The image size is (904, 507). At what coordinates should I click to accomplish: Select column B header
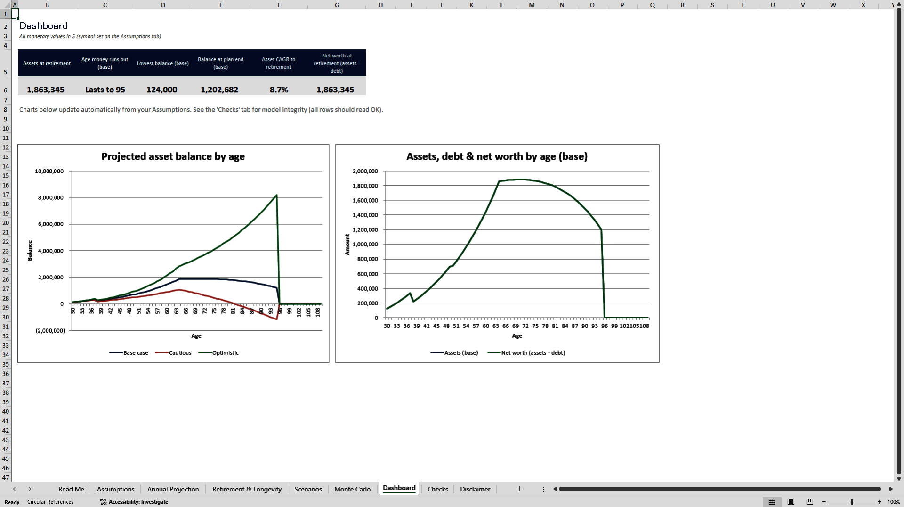(47, 5)
